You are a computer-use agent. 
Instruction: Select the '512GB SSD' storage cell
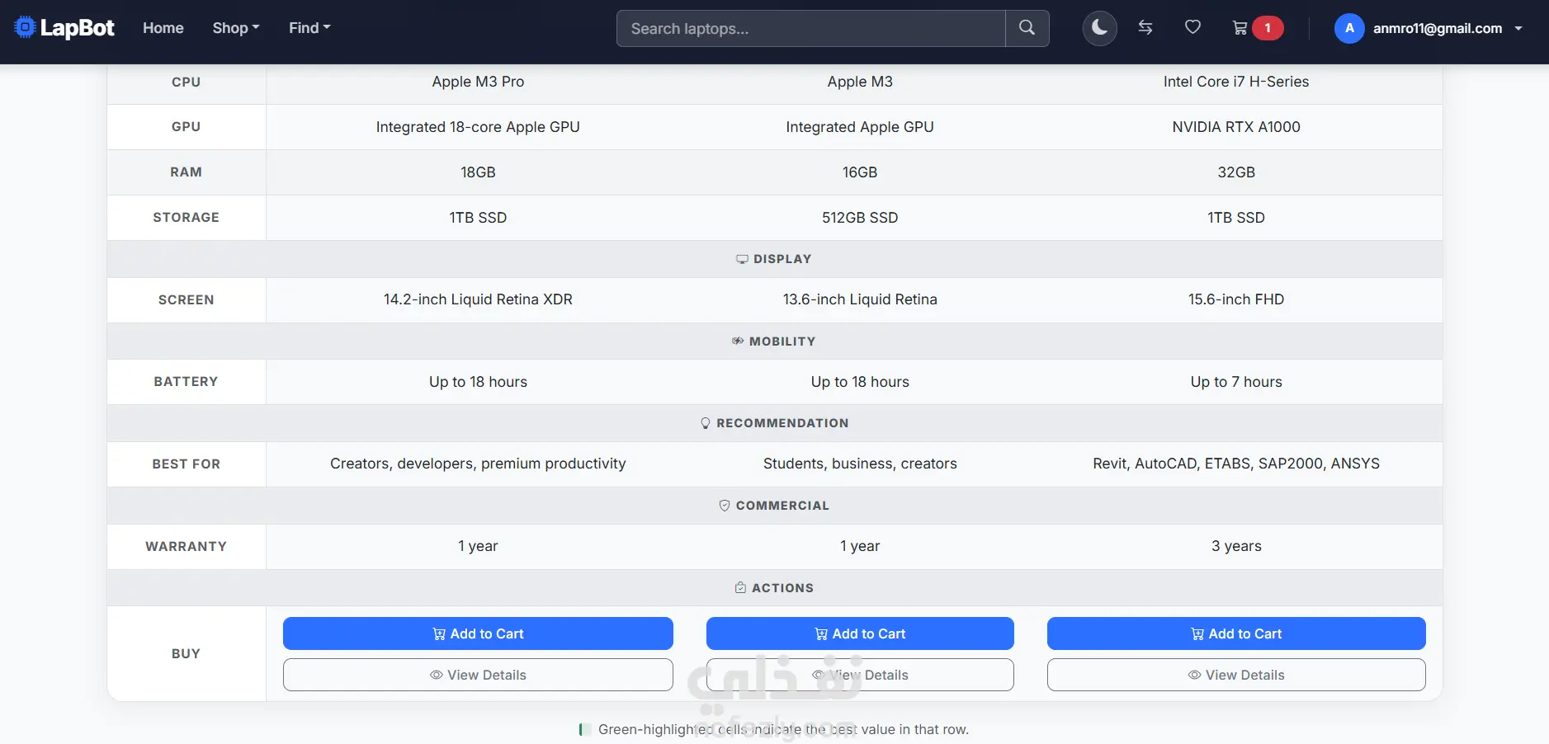pyautogui.click(x=860, y=218)
